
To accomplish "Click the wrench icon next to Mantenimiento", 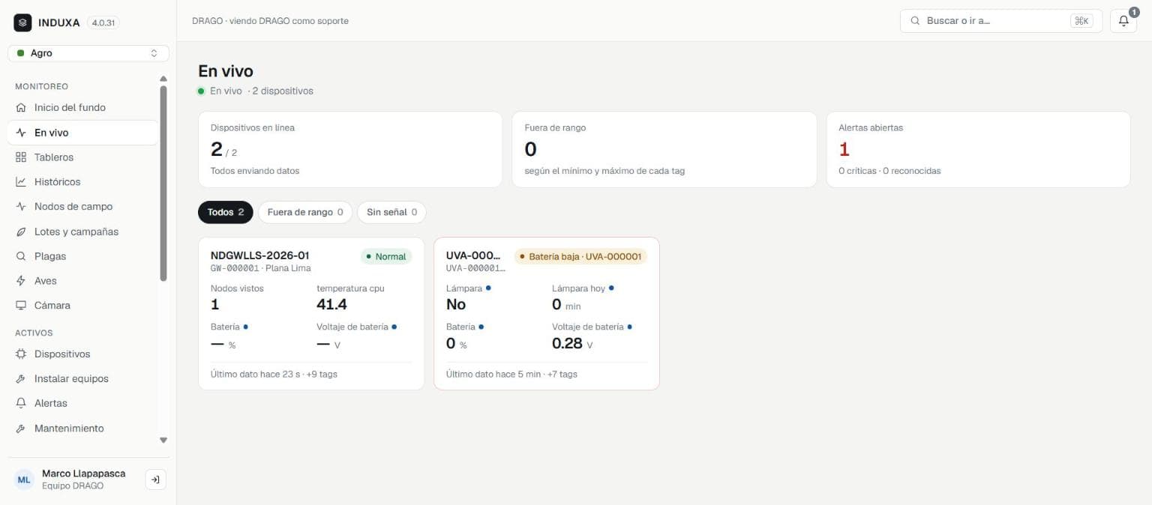I will [x=21, y=429].
